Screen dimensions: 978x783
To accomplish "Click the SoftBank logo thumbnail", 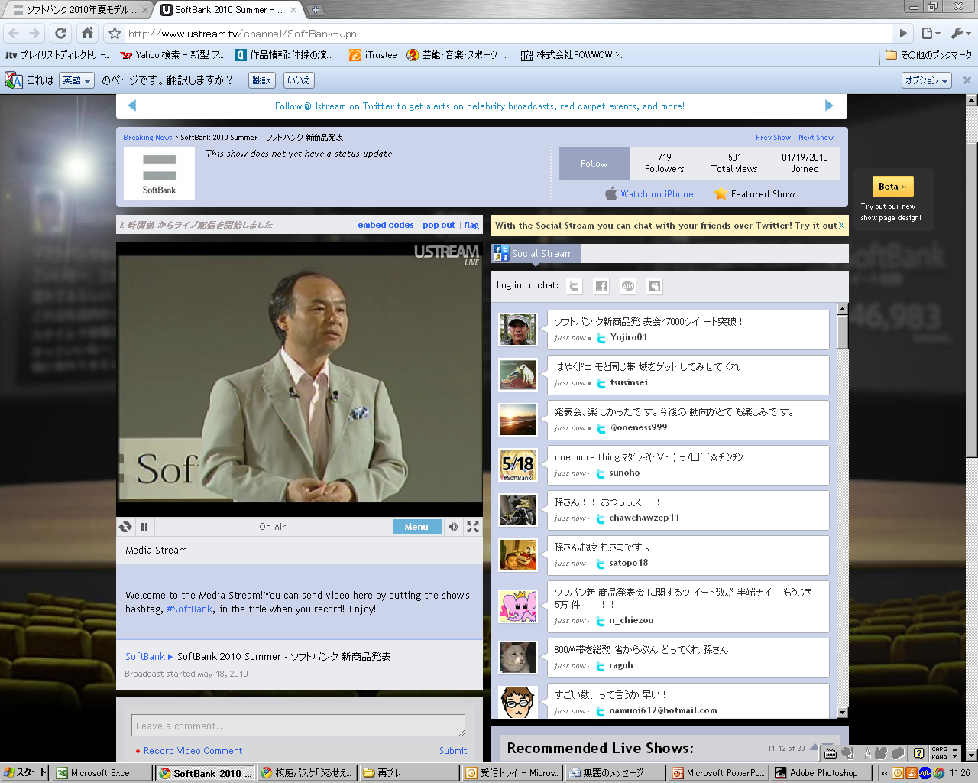I will click(159, 174).
